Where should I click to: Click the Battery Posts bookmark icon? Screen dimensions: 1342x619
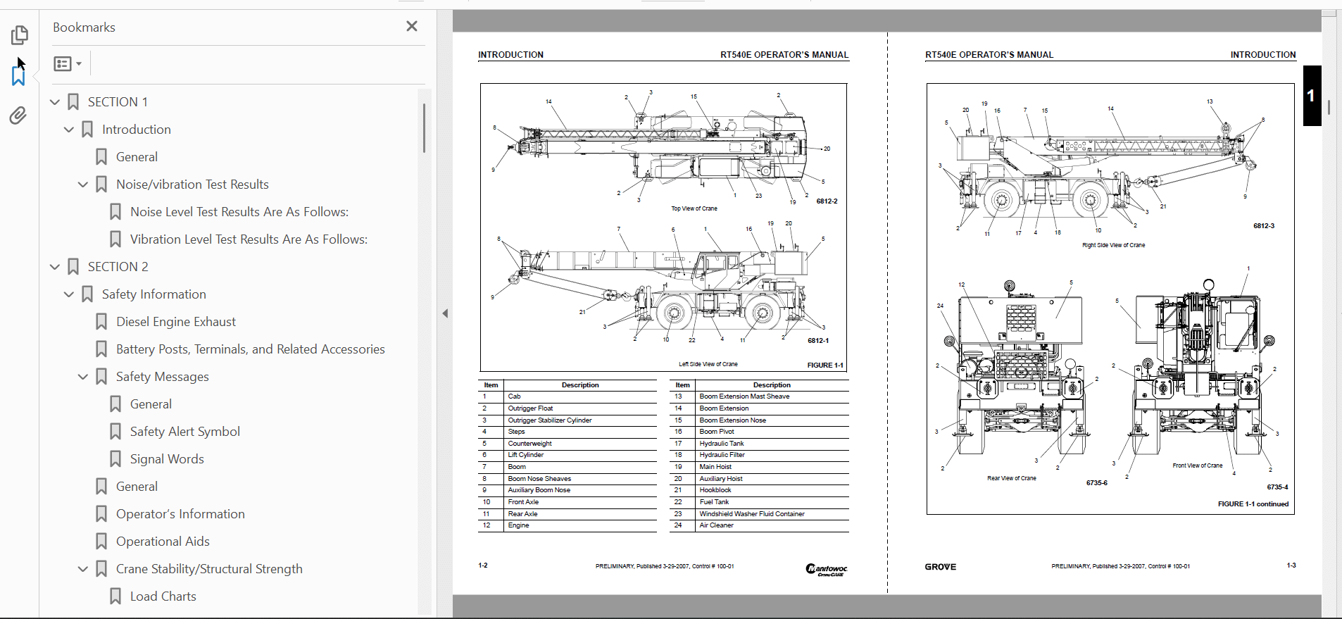(101, 349)
